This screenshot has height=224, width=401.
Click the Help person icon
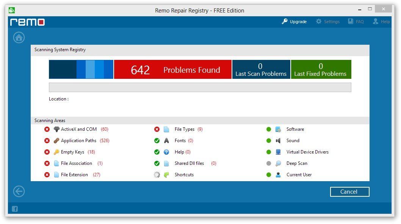(x=376, y=22)
